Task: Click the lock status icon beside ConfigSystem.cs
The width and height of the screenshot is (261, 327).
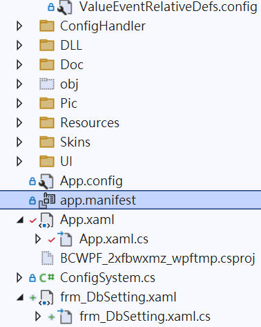Action: click(x=32, y=278)
